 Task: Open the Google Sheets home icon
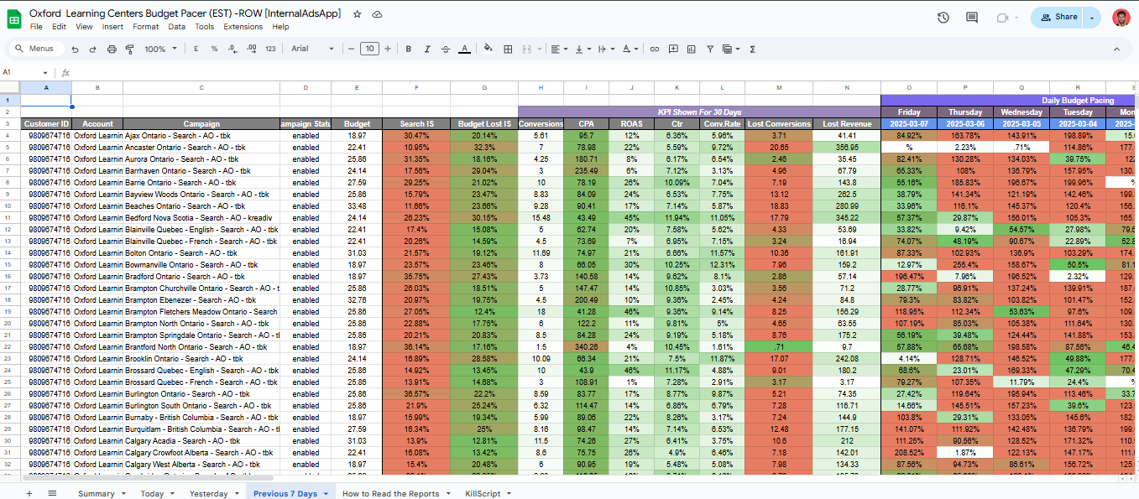(14, 19)
